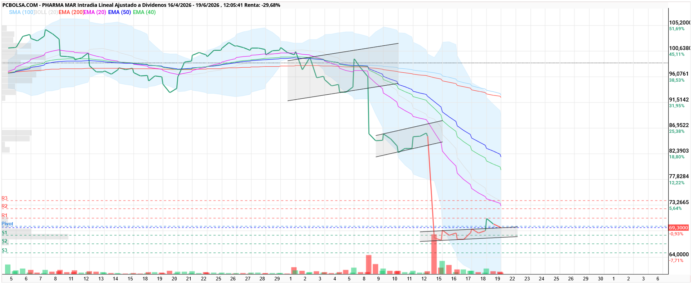Click the 51,69% percentage label
Screen dimensions: 692x284
pos(677,29)
